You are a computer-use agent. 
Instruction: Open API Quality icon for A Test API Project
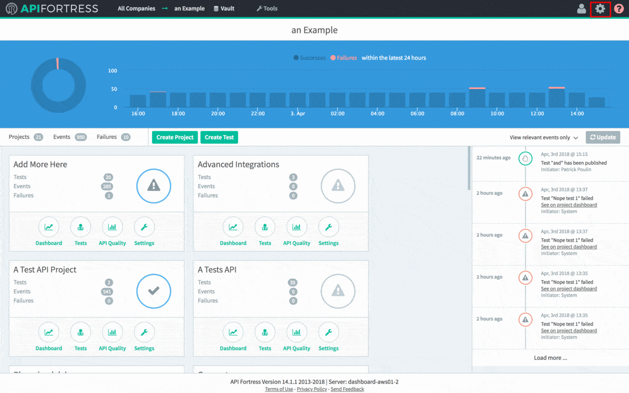click(112, 333)
